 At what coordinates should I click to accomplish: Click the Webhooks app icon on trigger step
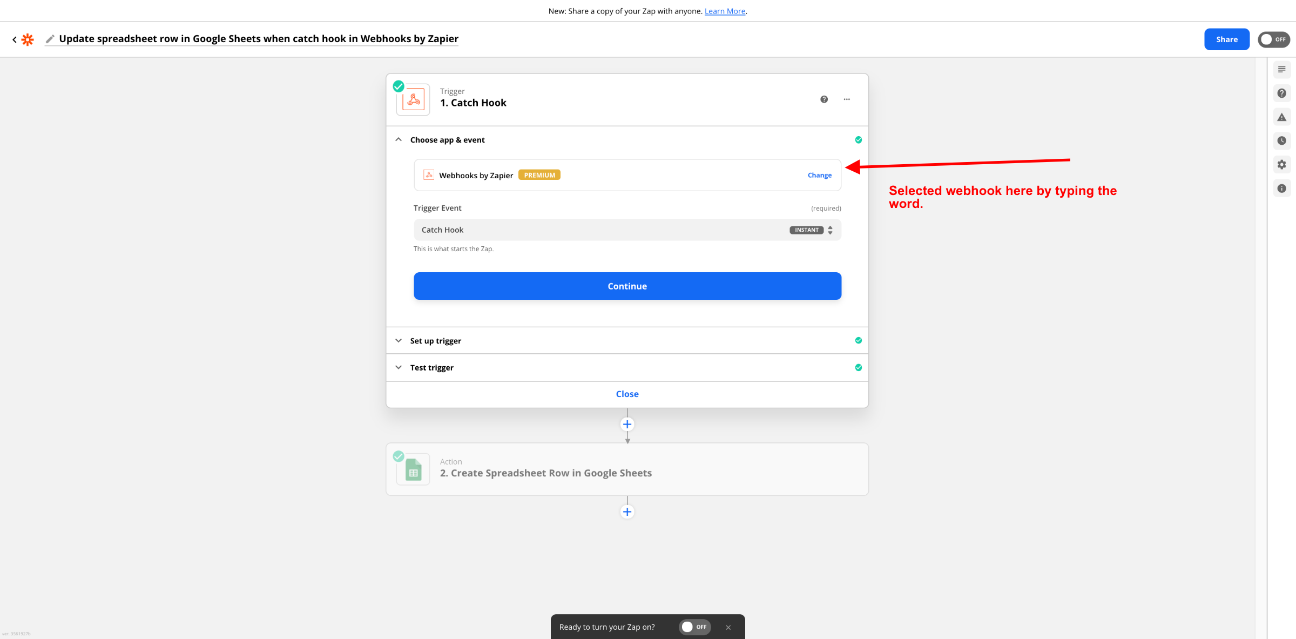[413, 100]
